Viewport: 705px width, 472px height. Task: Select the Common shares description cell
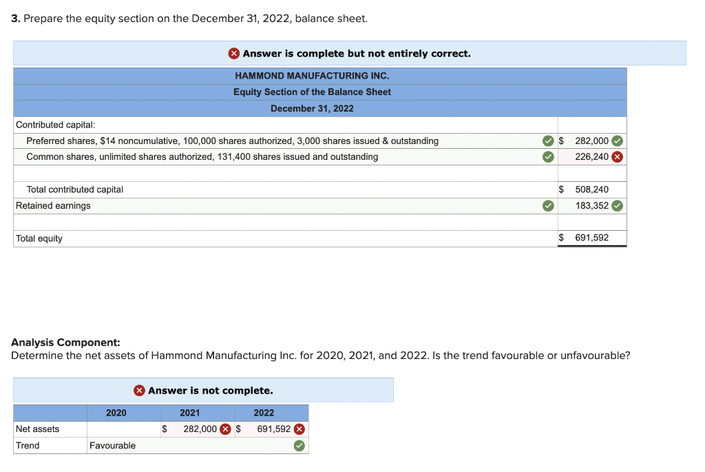[286, 156]
